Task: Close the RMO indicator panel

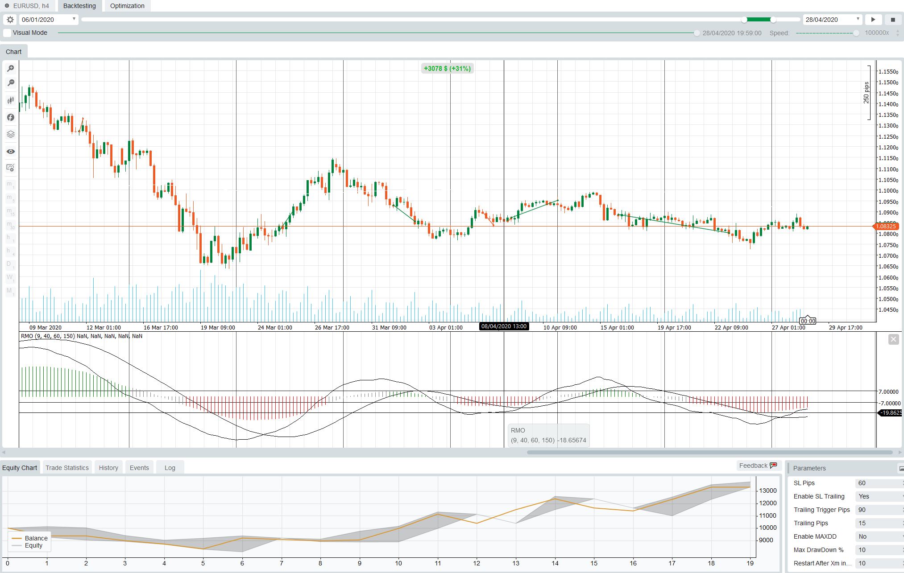Action: click(893, 339)
